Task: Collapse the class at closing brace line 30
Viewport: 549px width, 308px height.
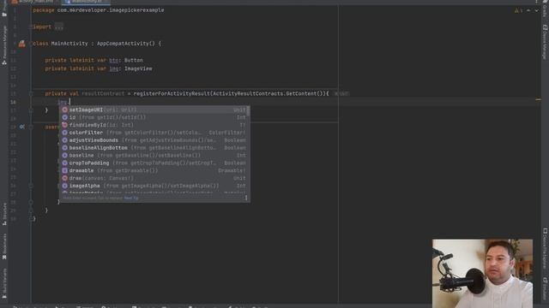Action: point(31,219)
